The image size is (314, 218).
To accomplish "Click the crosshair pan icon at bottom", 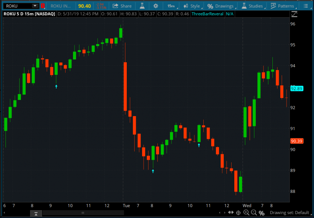I will click(238, 213).
